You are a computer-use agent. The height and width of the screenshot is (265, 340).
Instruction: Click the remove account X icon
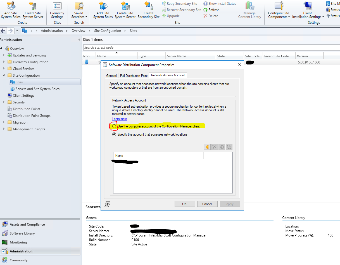click(215, 147)
